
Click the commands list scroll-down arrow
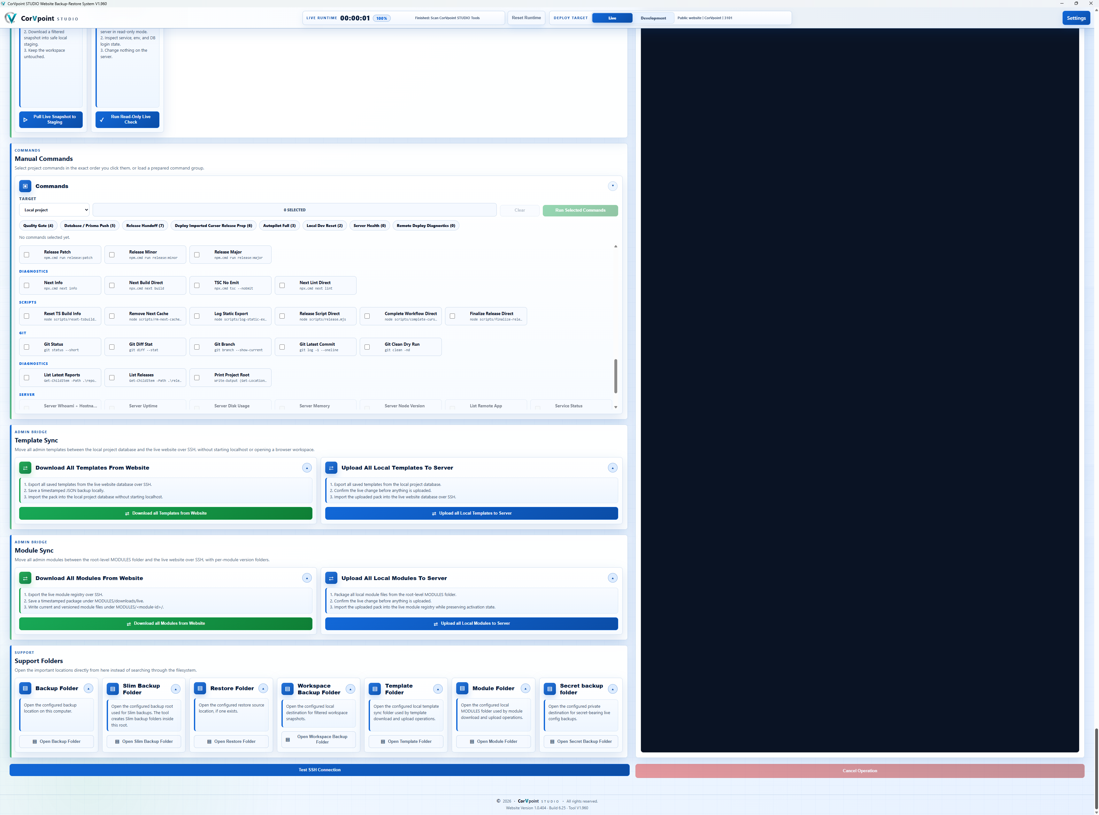[616, 407]
